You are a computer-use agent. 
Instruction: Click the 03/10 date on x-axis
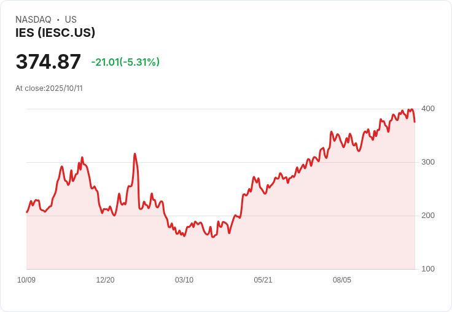click(184, 280)
